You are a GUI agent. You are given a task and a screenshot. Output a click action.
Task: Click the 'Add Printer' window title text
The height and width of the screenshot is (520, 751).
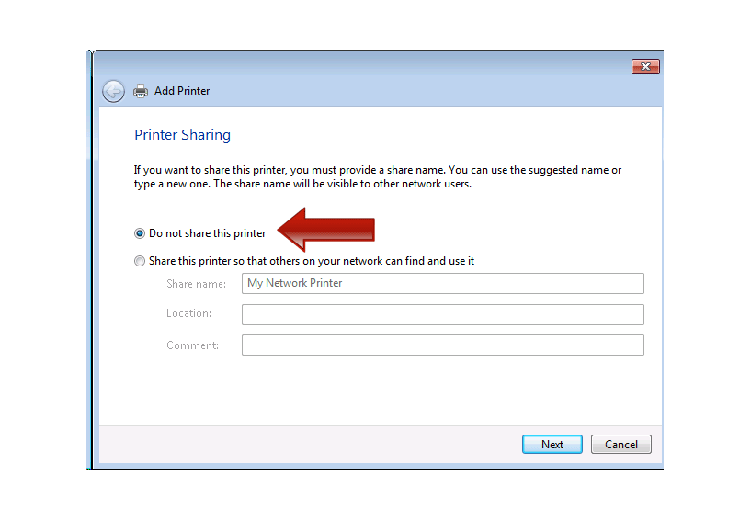click(182, 91)
